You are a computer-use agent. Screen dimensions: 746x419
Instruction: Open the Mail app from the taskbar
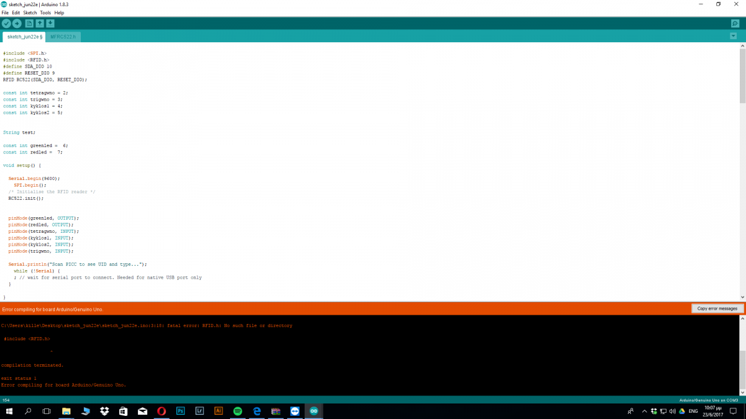point(142,411)
